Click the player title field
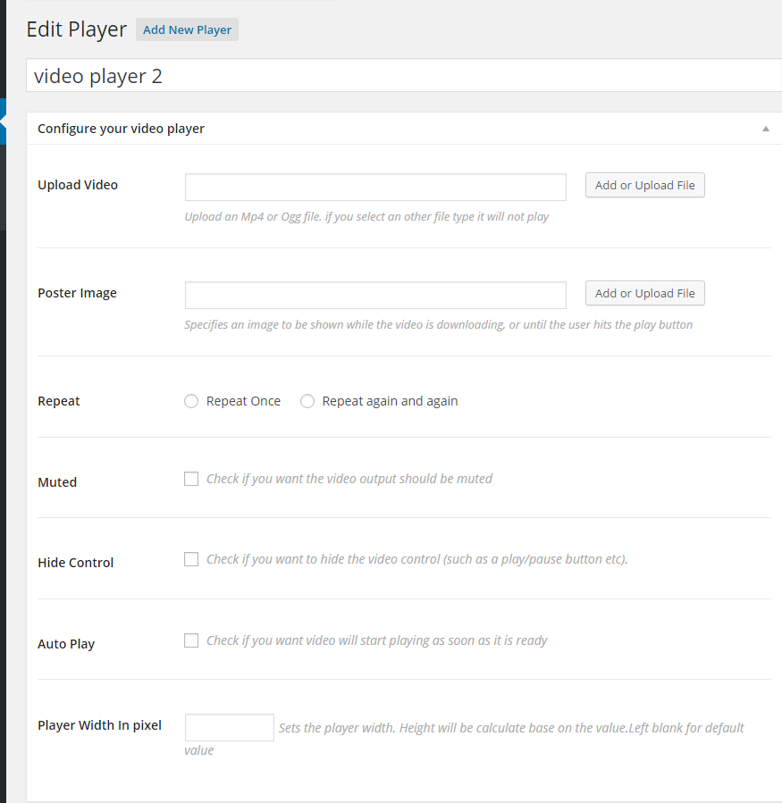The width and height of the screenshot is (782, 803). [404, 76]
